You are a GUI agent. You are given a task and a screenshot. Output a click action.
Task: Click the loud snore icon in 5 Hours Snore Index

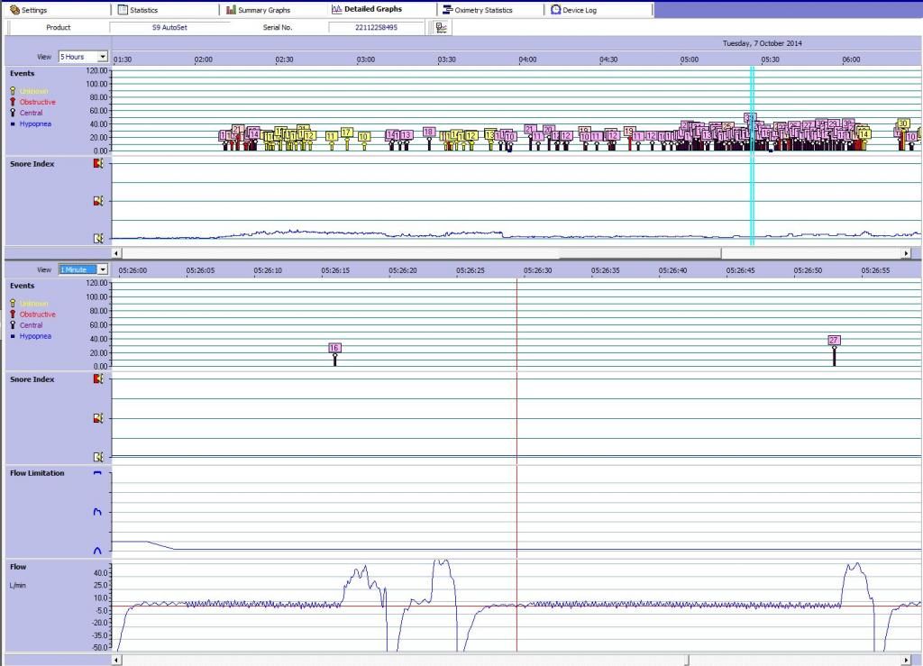click(x=98, y=163)
